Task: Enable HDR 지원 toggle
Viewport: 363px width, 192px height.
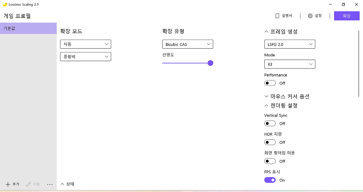Action: 270,142
